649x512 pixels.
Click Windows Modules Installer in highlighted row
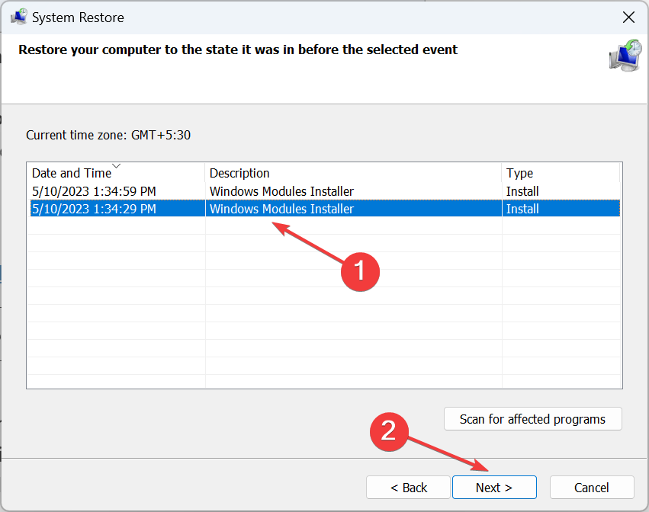pyautogui.click(x=281, y=209)
